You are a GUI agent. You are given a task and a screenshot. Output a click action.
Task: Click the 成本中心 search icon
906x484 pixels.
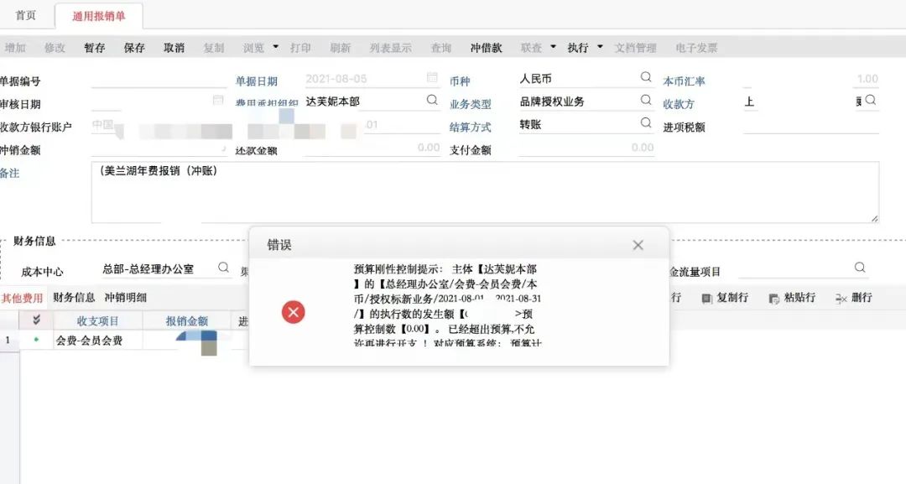224,268
